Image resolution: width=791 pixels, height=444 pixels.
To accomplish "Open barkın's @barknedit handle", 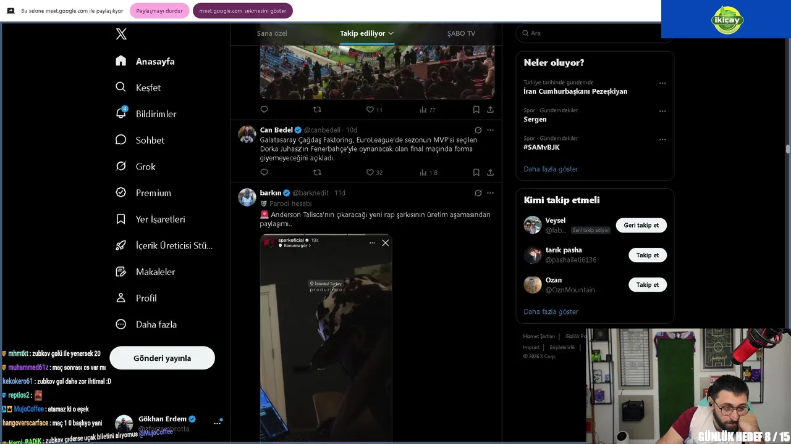I will click(311, 193).
